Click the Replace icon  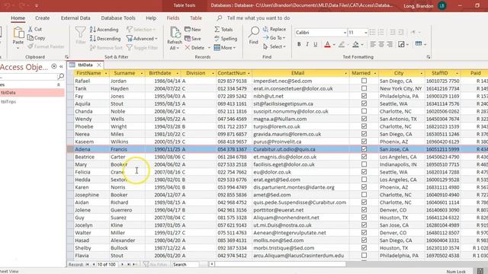click(x=265, y=29)
